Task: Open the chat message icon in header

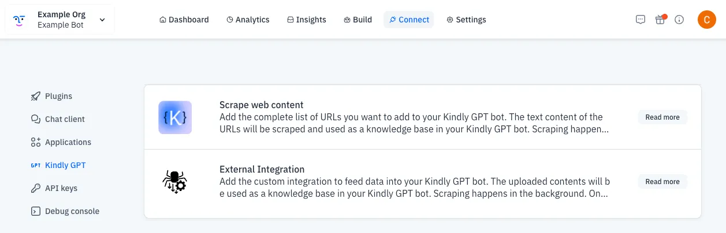Action: coord(640,20)
